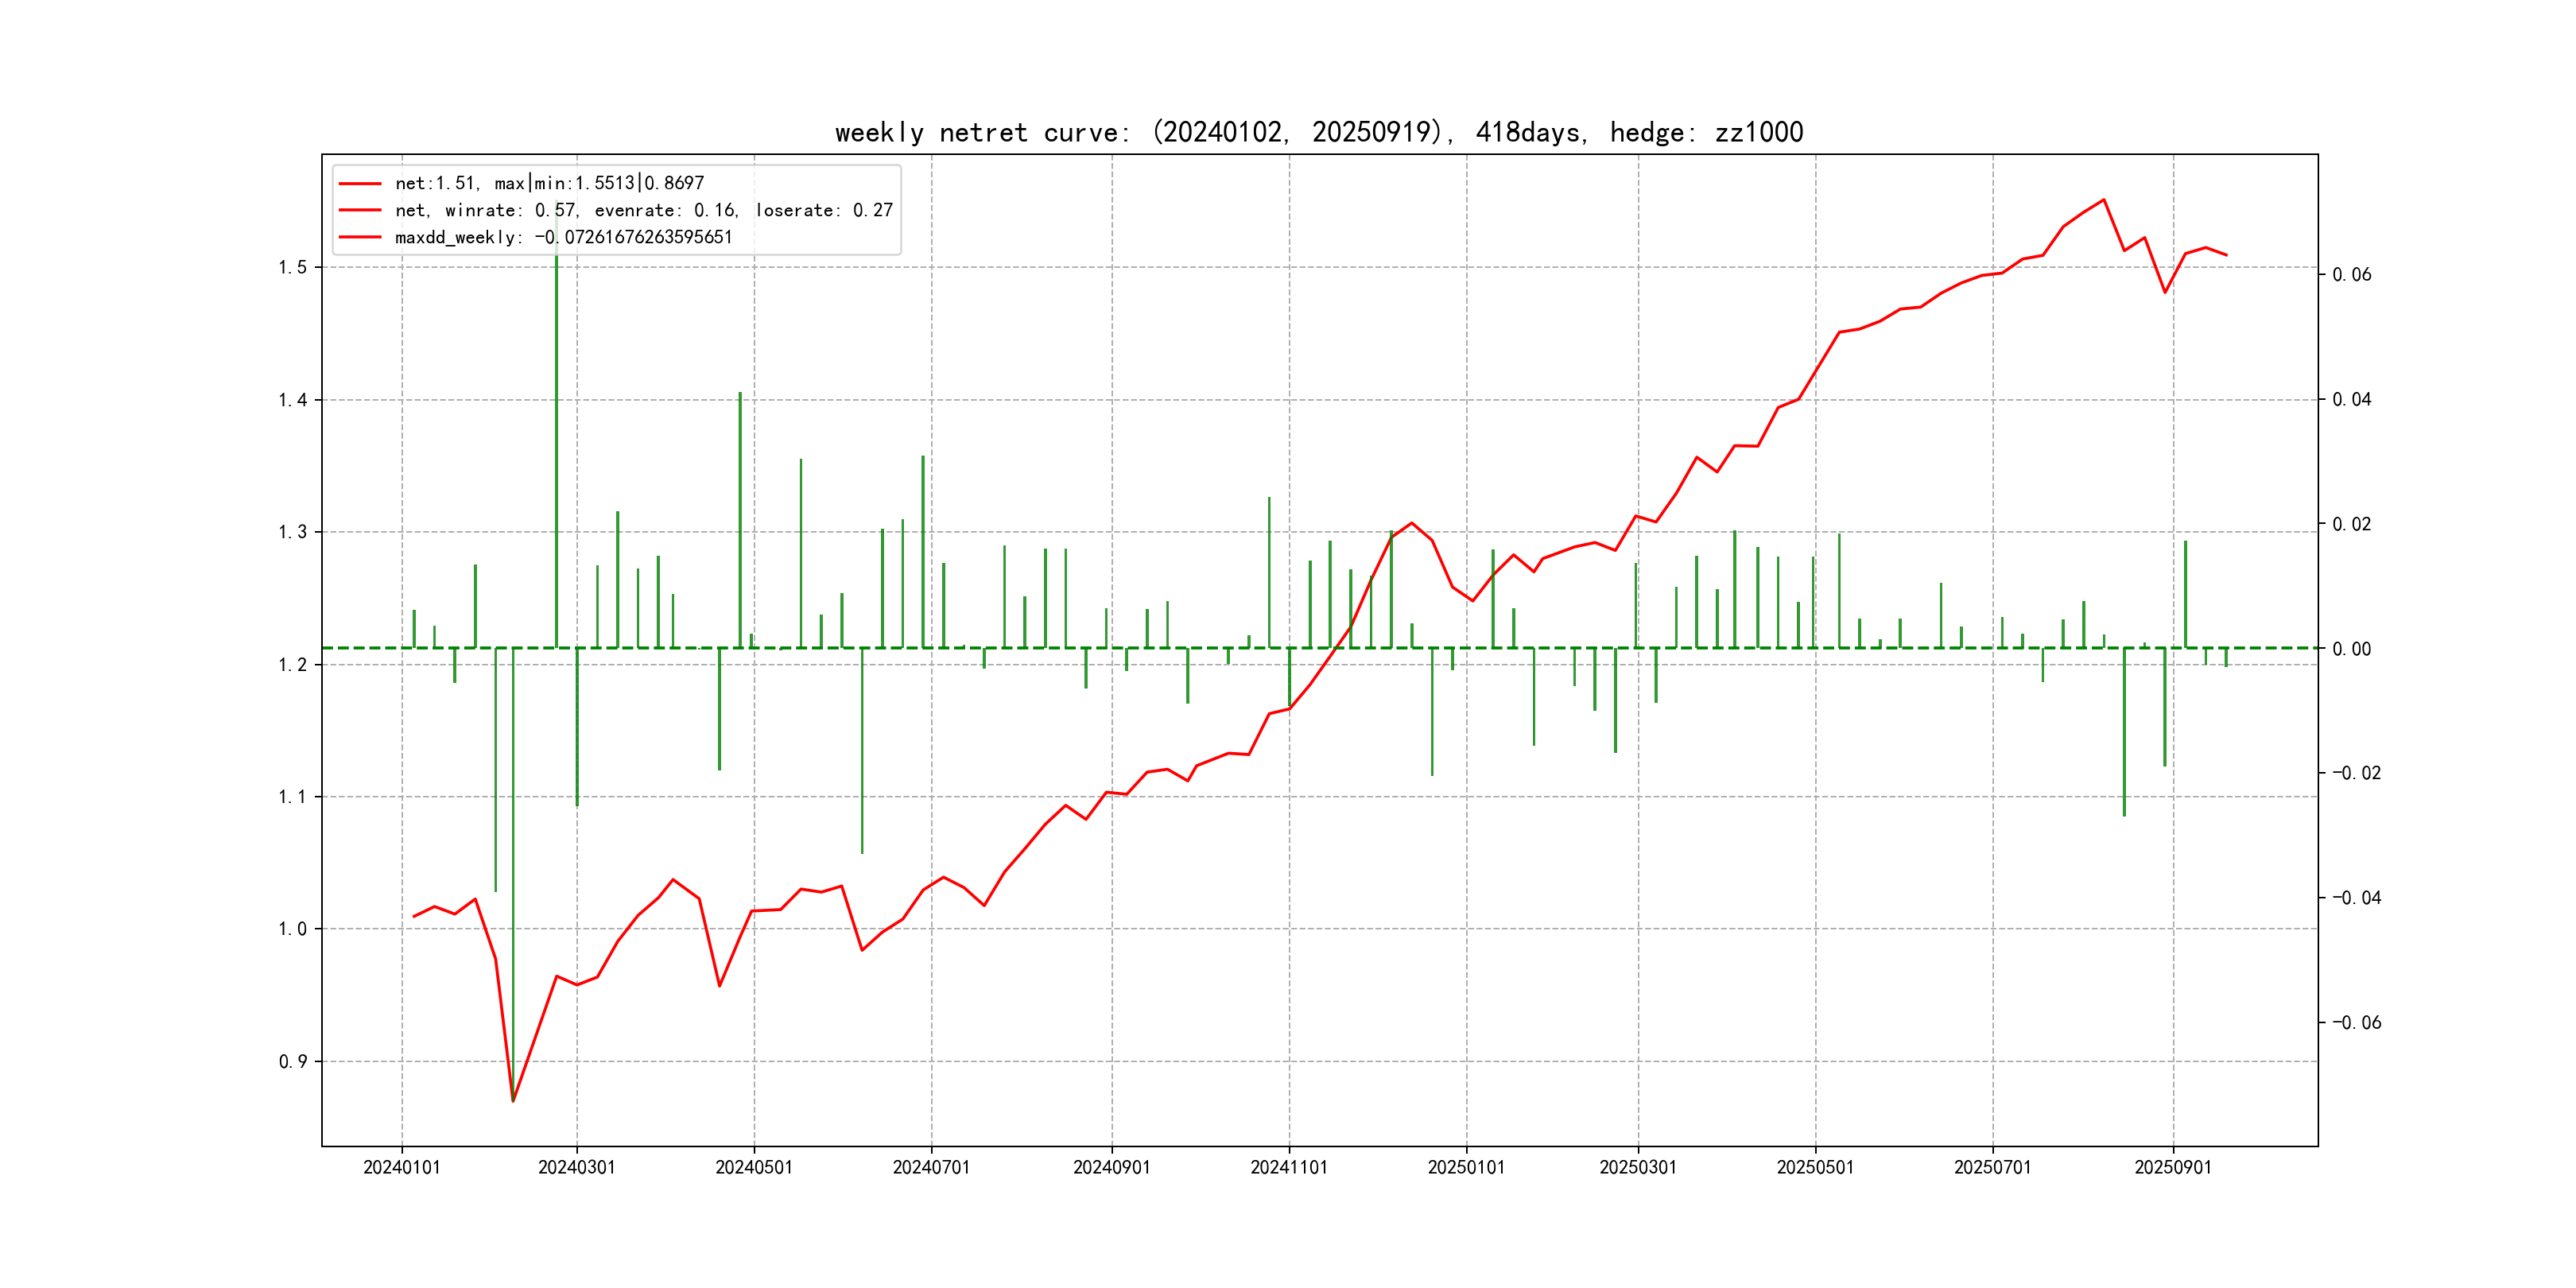The width and height of the screenshot is (2576, 1288).
Task: Select the 20240301 x-axis date label
Action: pos(577,1167)
